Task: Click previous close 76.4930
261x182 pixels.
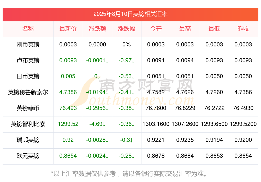Action: [x=243, y=108]
